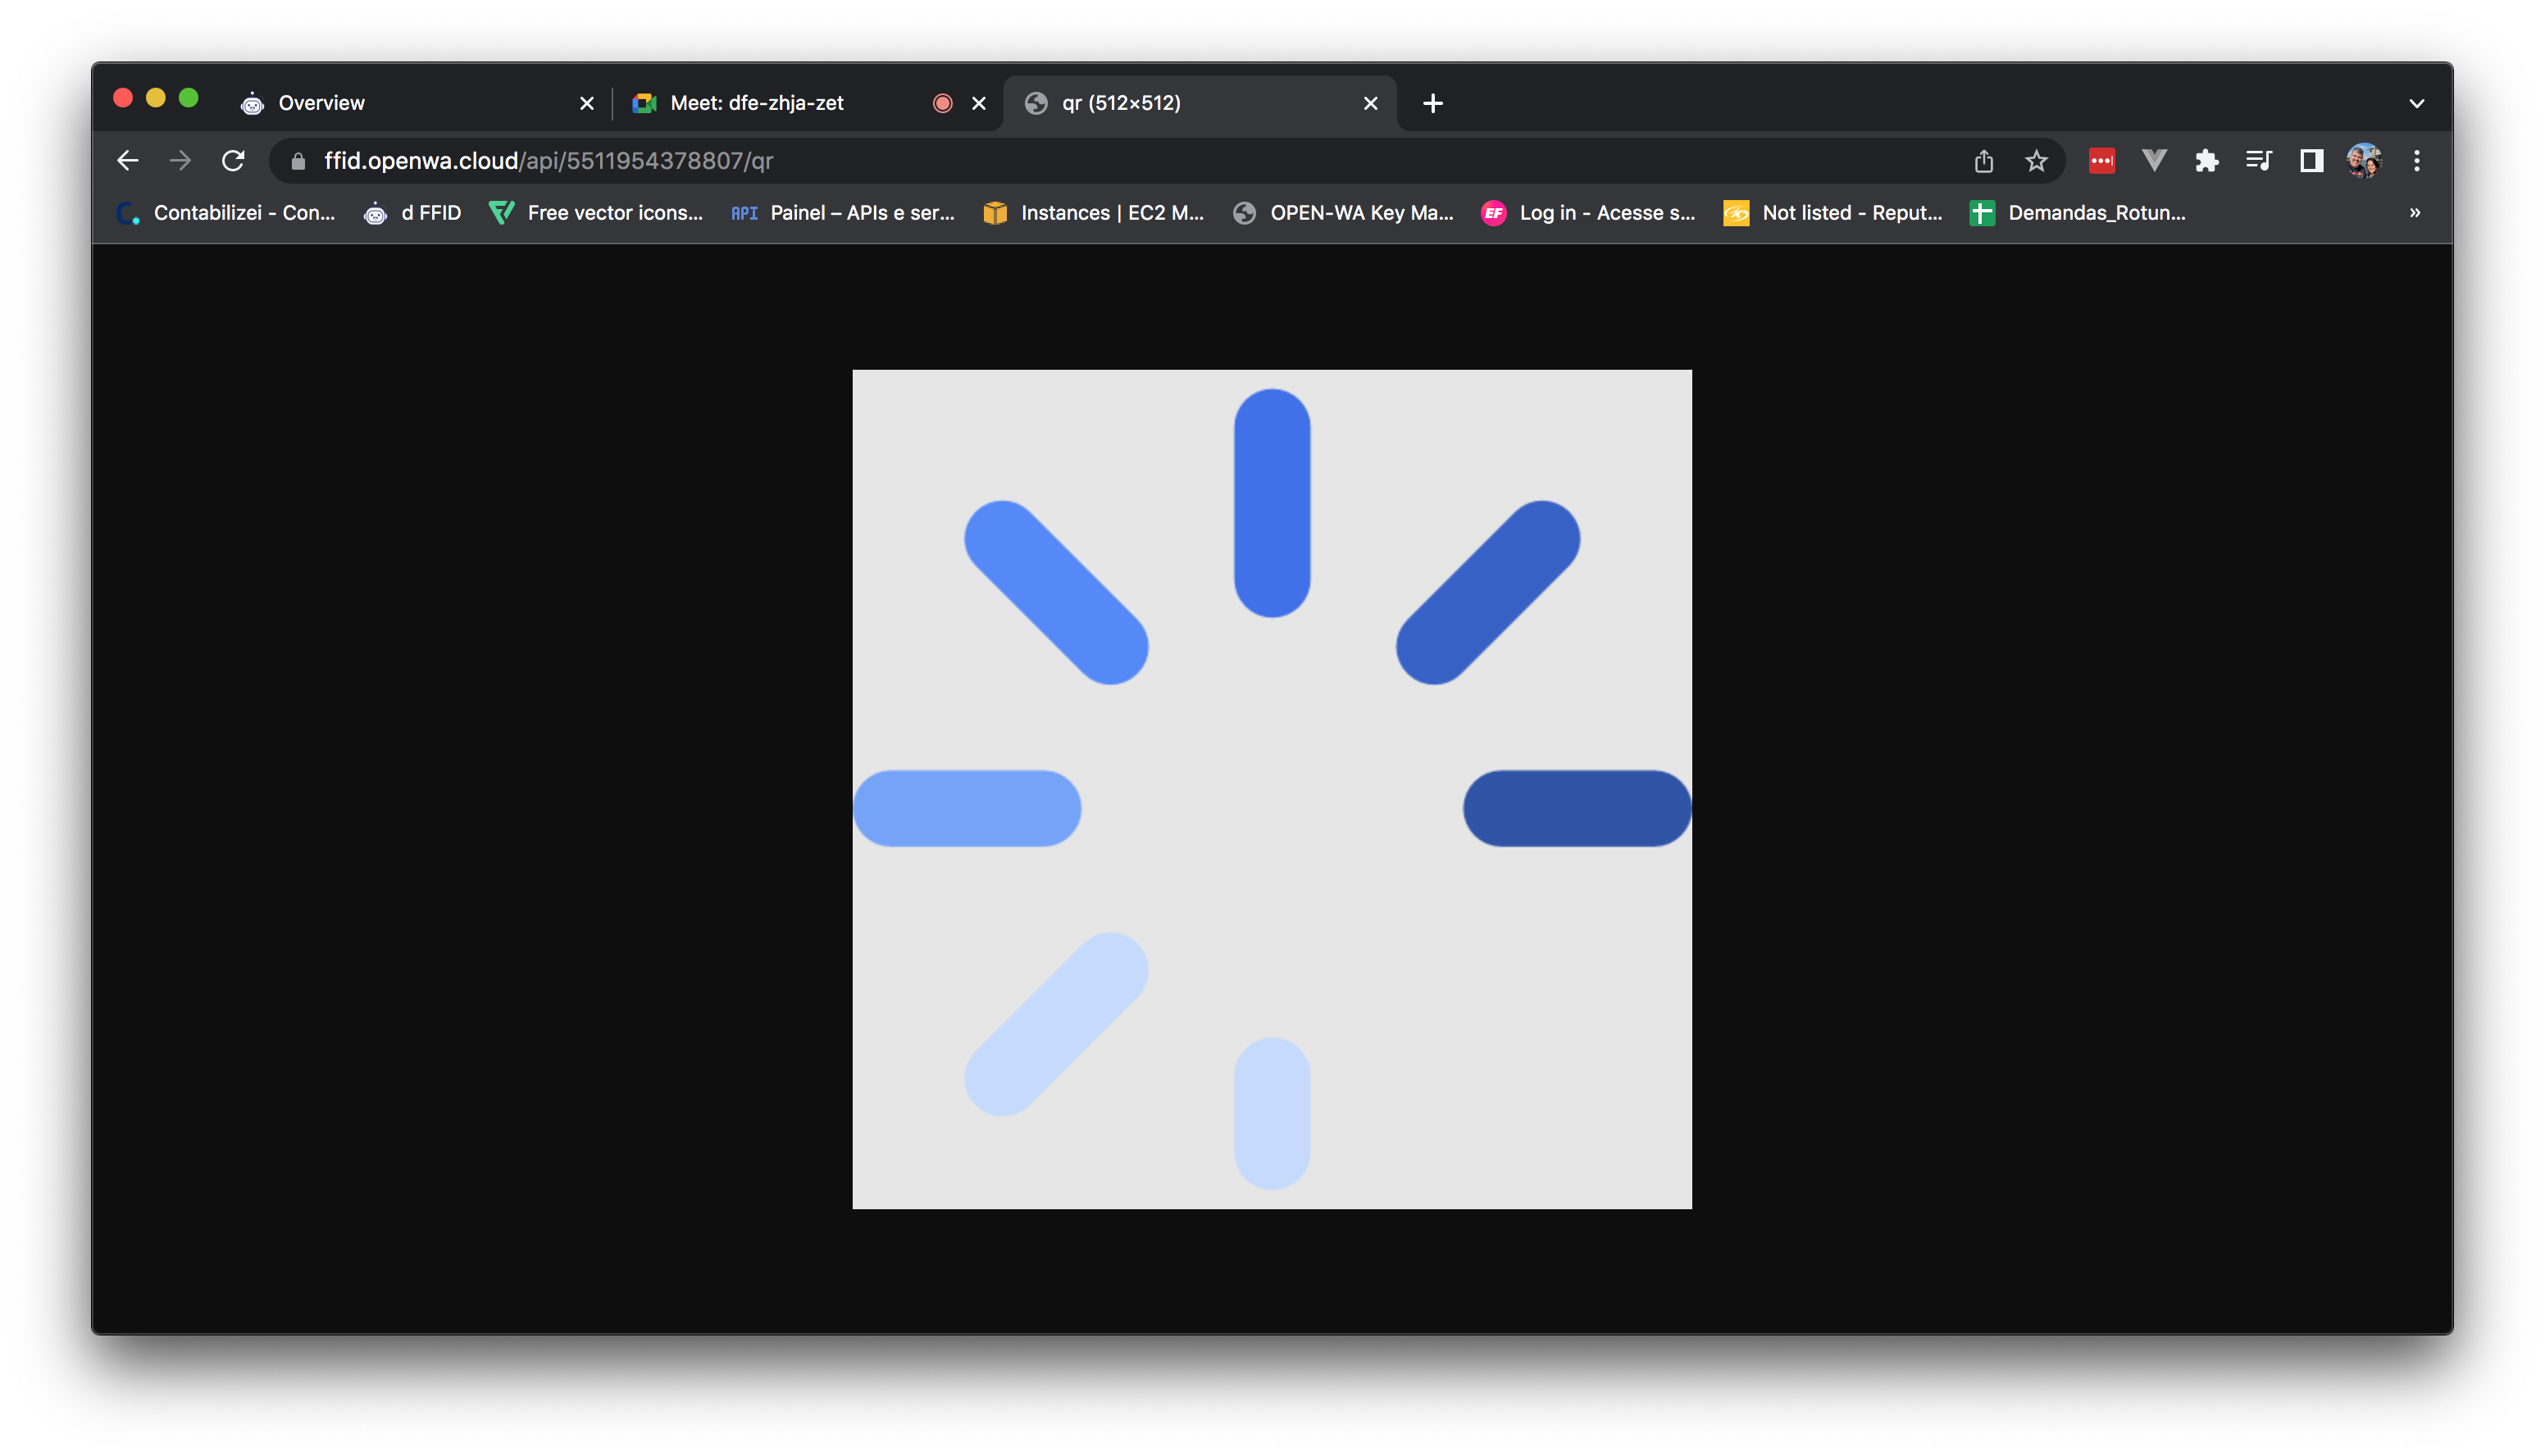Click the page reload icon

click(x=234, y=160)
